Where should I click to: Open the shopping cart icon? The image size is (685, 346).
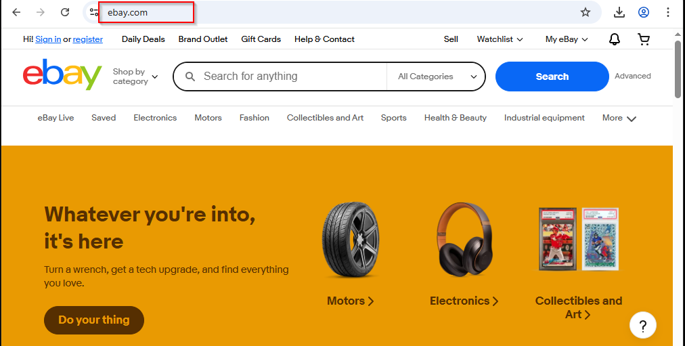click(644, 39)
